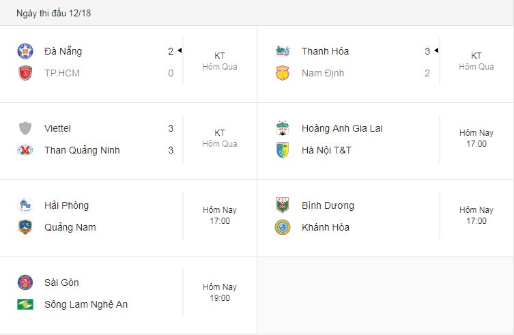The image size is (514, 335).
Task: Select the Khánh Hòa round badge
Action: click(x=283, y=227)
